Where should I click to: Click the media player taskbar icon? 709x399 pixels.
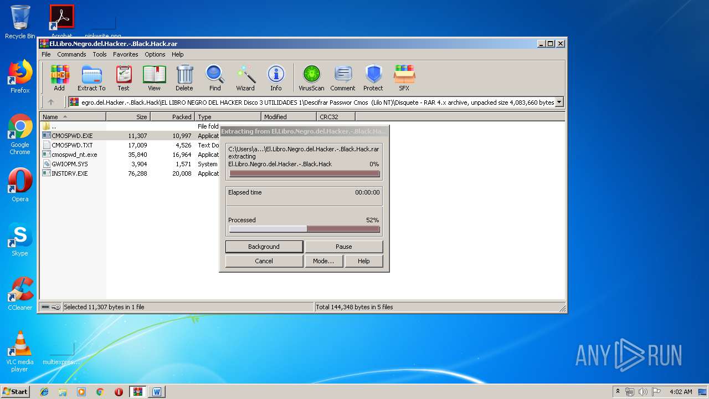pyautogui.click(x=81, y=392)
